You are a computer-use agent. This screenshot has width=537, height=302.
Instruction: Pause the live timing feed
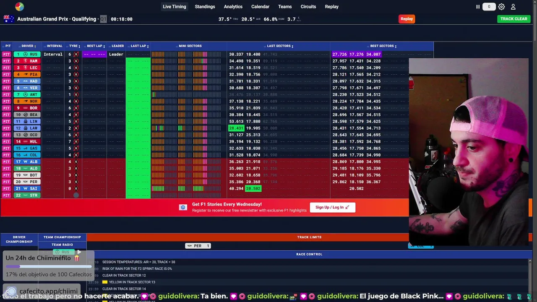point(477,7)
